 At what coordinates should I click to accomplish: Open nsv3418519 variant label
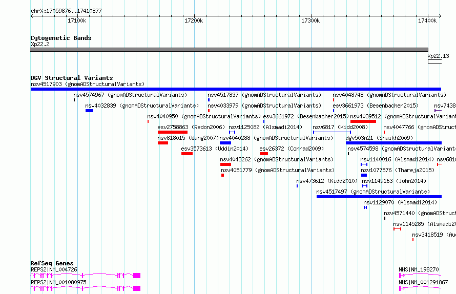pyautogui.click(x=434, y=235)
